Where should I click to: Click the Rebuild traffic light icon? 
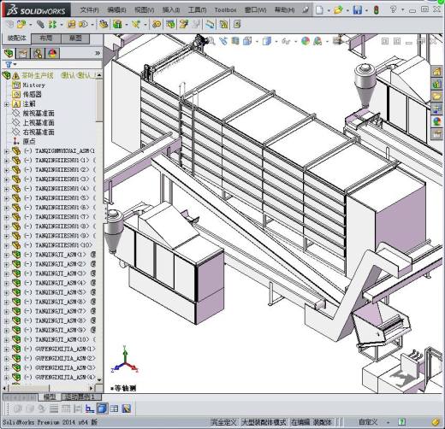tap(377, 10)
